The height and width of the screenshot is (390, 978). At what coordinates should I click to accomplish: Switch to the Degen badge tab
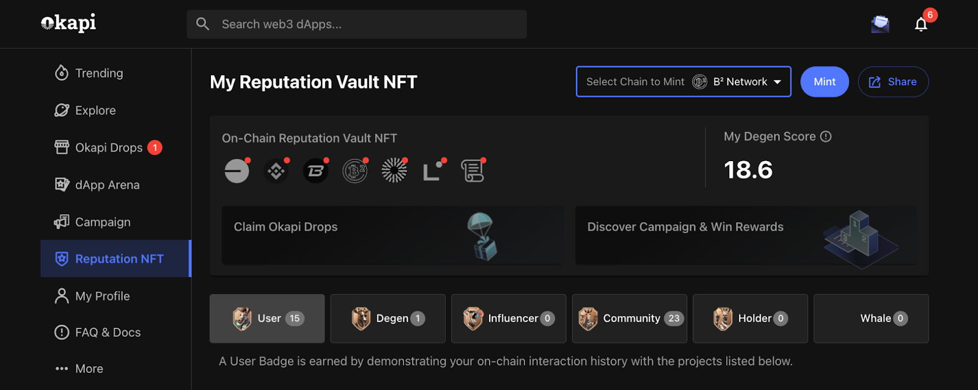point(388,319)
